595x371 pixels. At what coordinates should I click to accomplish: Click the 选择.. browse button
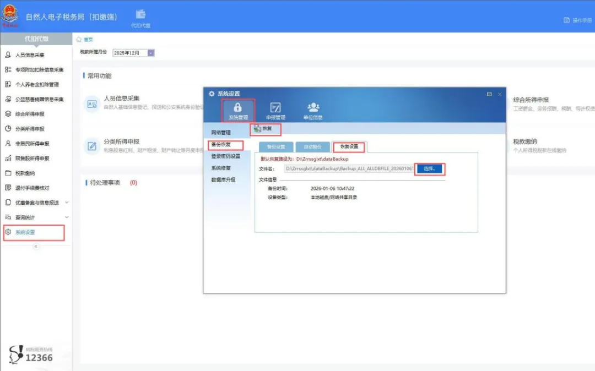[429, 168]
